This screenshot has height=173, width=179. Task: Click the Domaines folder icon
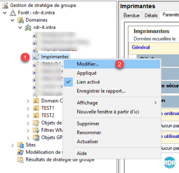click(20, 20)
